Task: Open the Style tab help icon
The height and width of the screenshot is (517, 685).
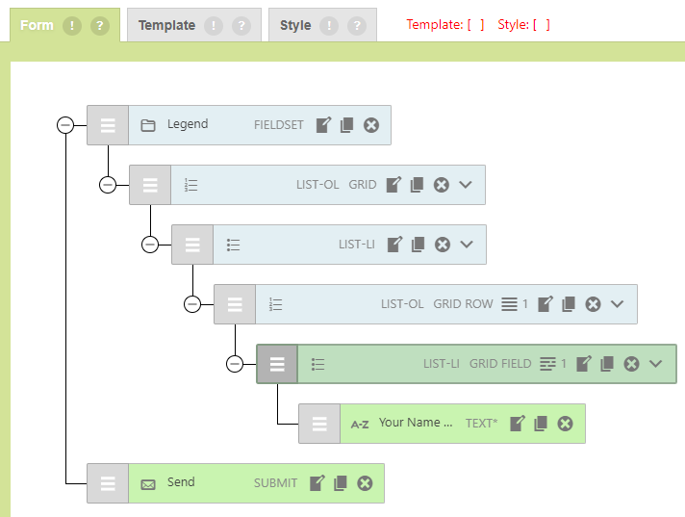Action: (x=357, y=26)
